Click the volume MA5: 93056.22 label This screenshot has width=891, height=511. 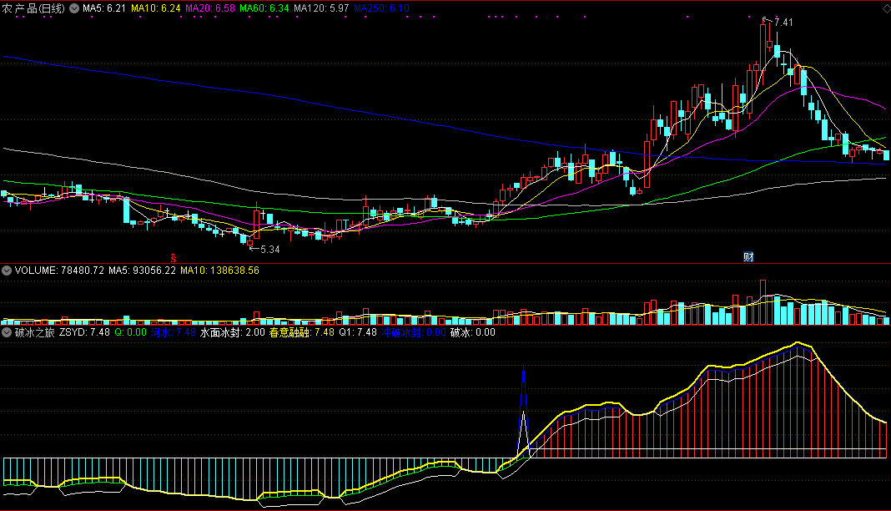coord(142,271)
